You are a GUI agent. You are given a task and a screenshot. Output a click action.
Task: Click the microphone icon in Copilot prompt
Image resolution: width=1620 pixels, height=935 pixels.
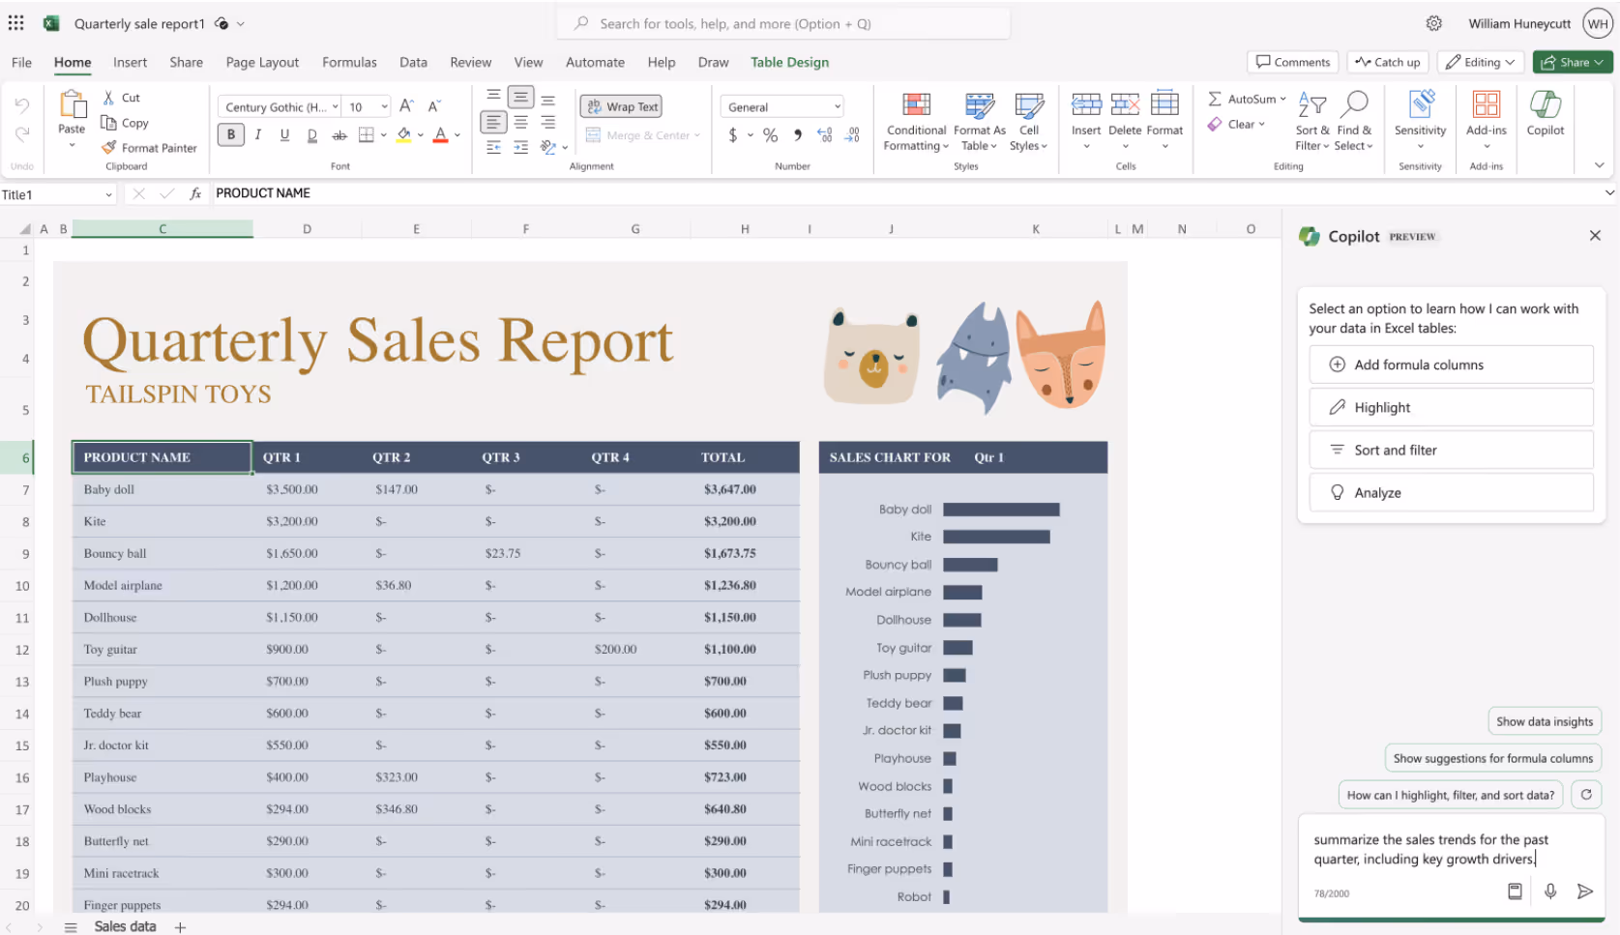[x=1549, y=891]
